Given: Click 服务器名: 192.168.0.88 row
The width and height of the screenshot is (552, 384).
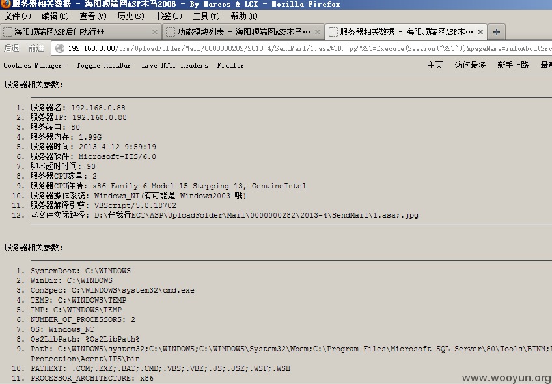Looking at the screenshot, I should point(78,108).
